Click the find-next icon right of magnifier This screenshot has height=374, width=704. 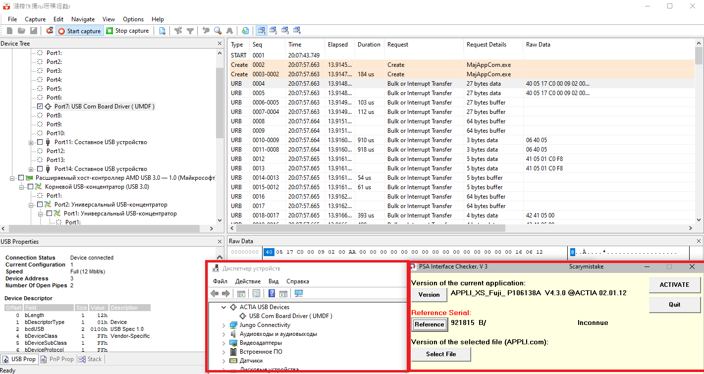click(x=230, y=31)
